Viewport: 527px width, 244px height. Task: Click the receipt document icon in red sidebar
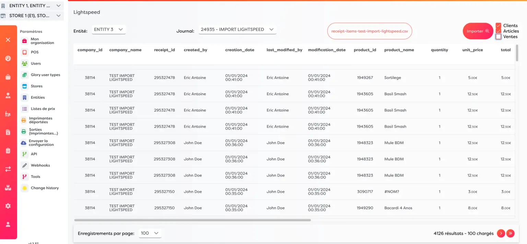click(x=8, y=132)
